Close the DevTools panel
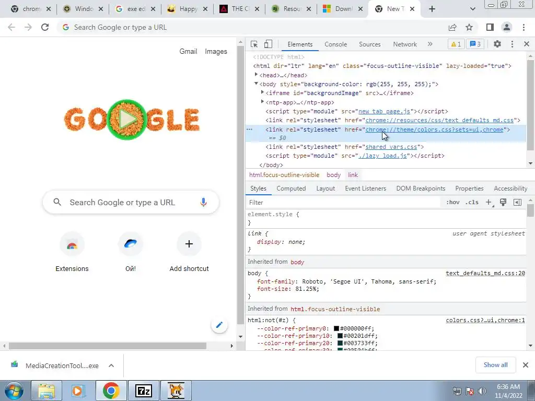535x401 pixels. click(527, 44)
